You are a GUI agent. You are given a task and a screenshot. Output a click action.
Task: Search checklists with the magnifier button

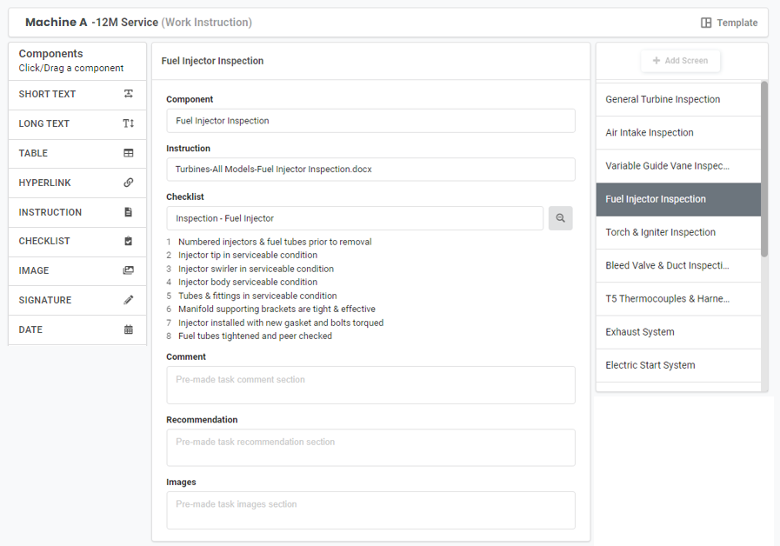click(x=560, y=218)
